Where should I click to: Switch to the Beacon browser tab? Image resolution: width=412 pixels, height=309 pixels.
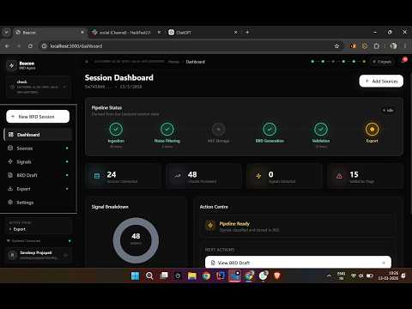click(50, 33)
